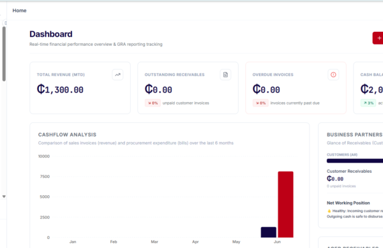Click the Customers (AR) progress bar
Screen dimensions: 383x248
[x=355, y=161]
